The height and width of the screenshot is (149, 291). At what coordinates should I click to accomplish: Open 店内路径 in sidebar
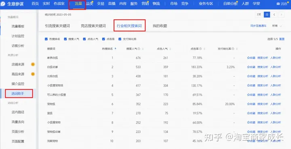pyautogui.click(x=18, y=112)
